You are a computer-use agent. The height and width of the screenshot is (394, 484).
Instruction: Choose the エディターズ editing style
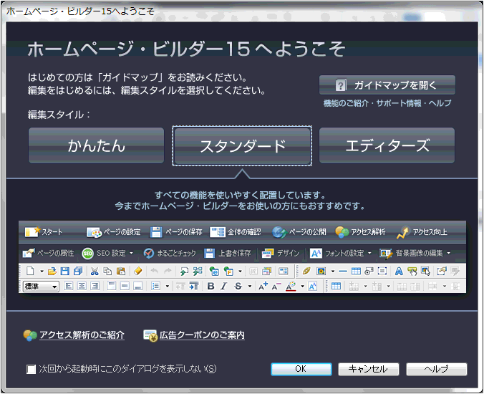point(387,145)
